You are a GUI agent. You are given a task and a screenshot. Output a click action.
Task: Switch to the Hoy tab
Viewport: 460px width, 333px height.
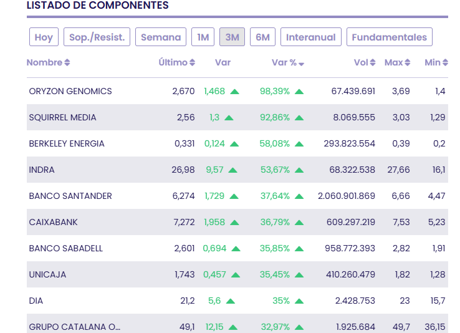pyautogui.click(x=44, y=37)
